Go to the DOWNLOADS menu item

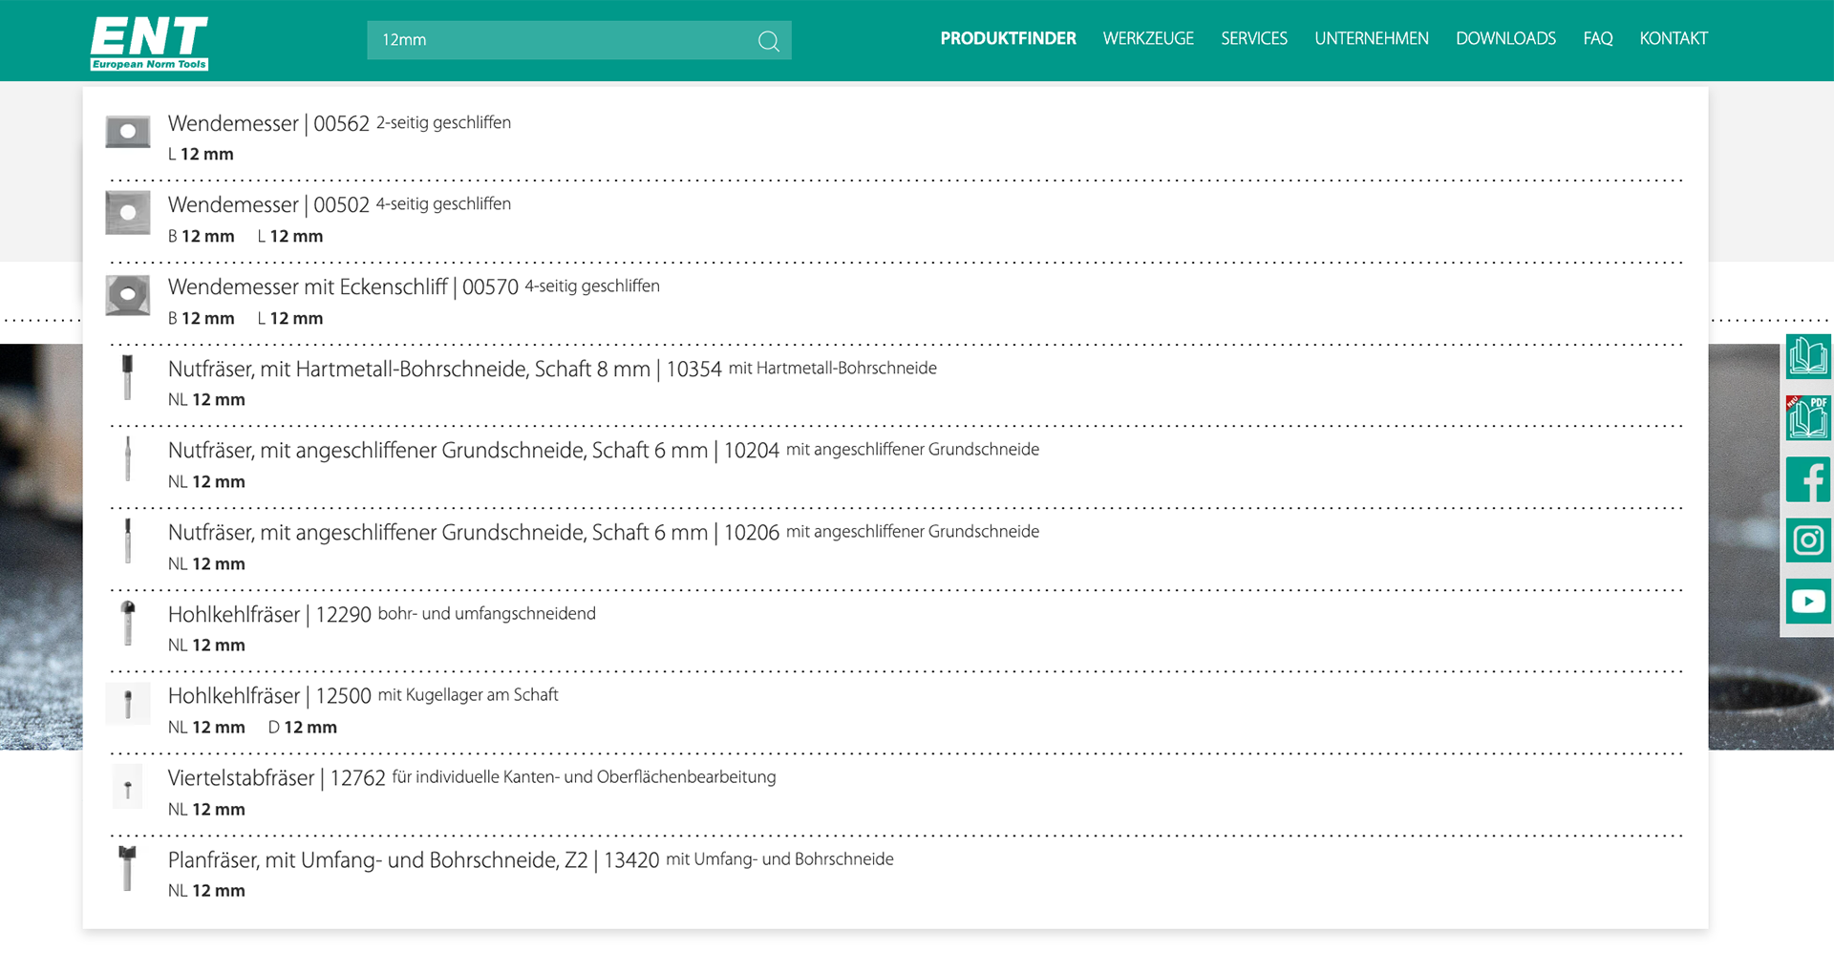(1505, 39)
